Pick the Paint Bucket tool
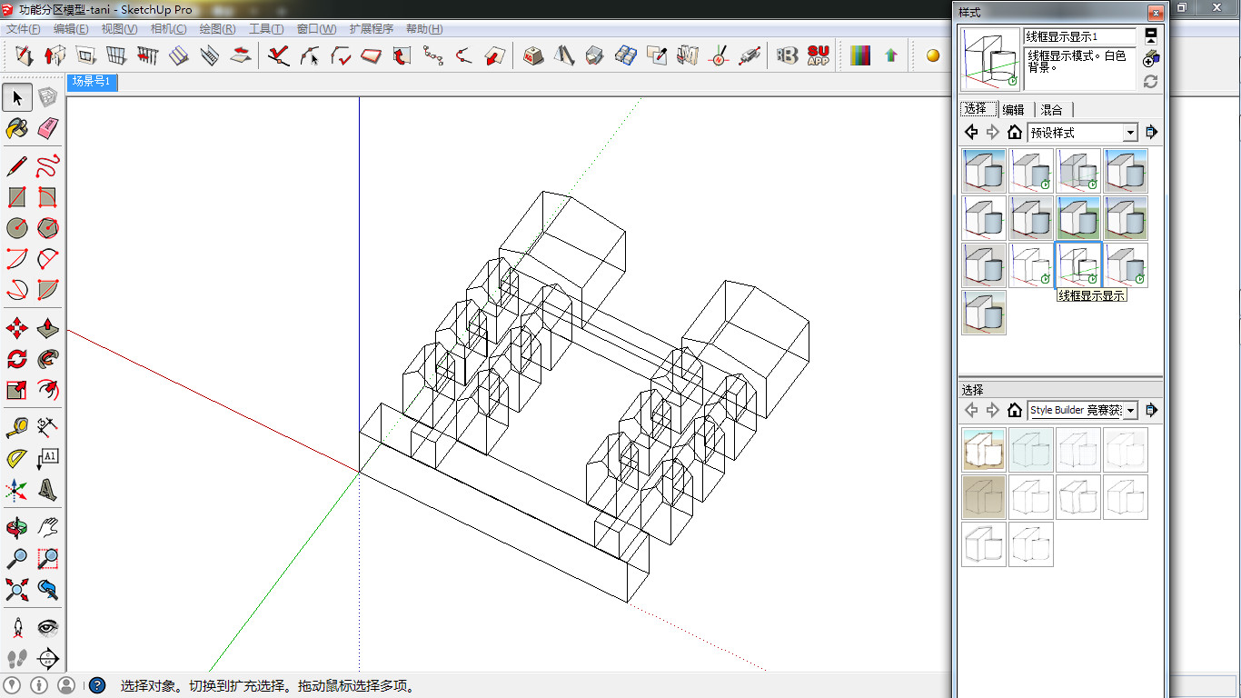 pos(17,128)
